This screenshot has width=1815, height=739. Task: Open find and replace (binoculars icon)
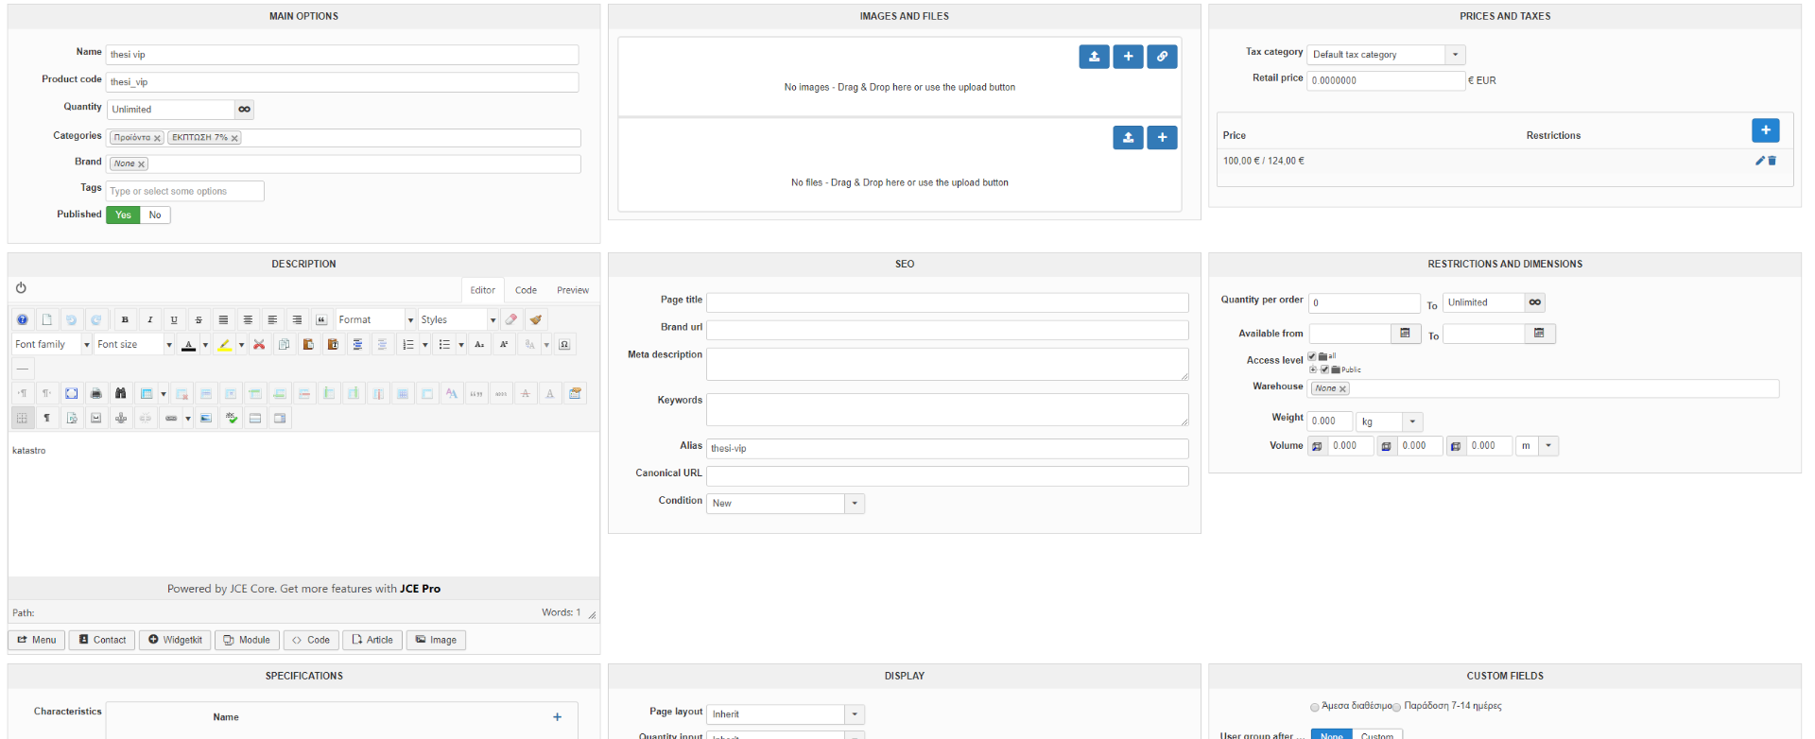120,393
